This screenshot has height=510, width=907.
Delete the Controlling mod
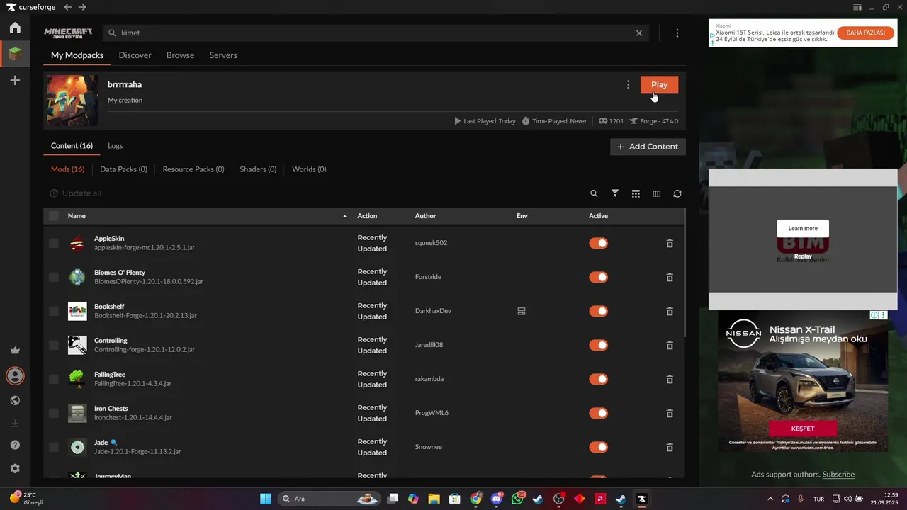point(670,345)
